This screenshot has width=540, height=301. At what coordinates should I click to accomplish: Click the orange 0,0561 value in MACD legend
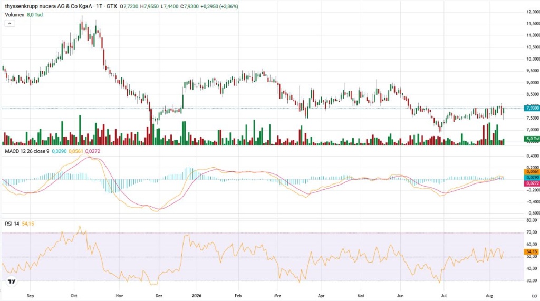76,151
